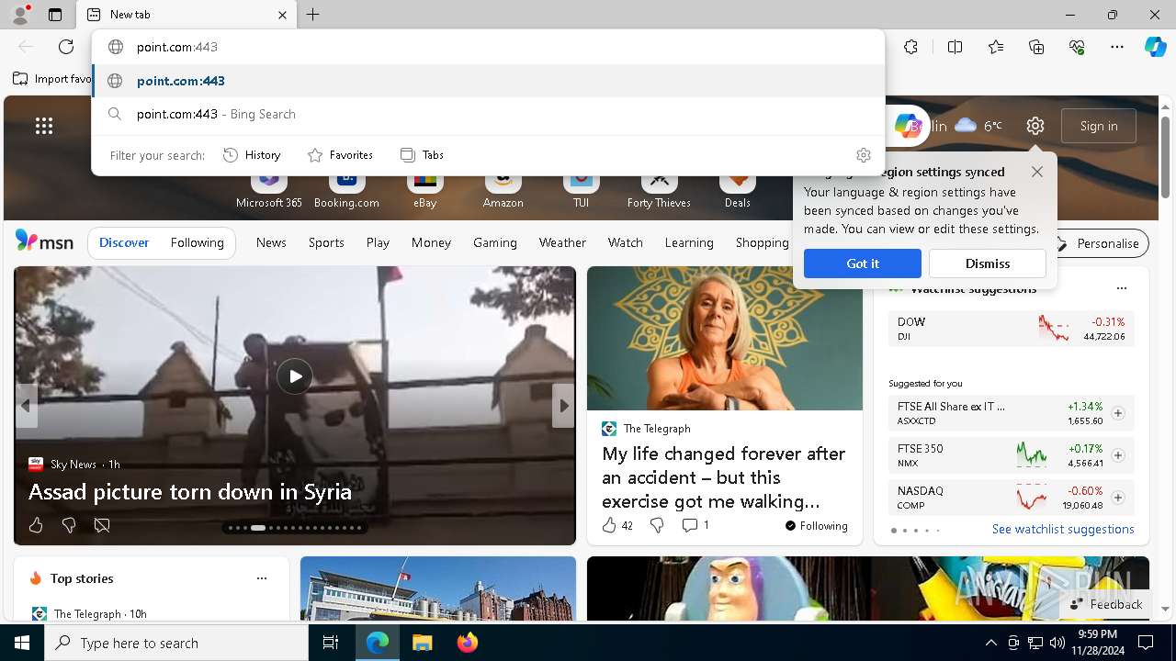Viewport: 1176px width, 661px height.
Task: Select the point.com:443 suggestion row
Action: [x=488, y=81]
